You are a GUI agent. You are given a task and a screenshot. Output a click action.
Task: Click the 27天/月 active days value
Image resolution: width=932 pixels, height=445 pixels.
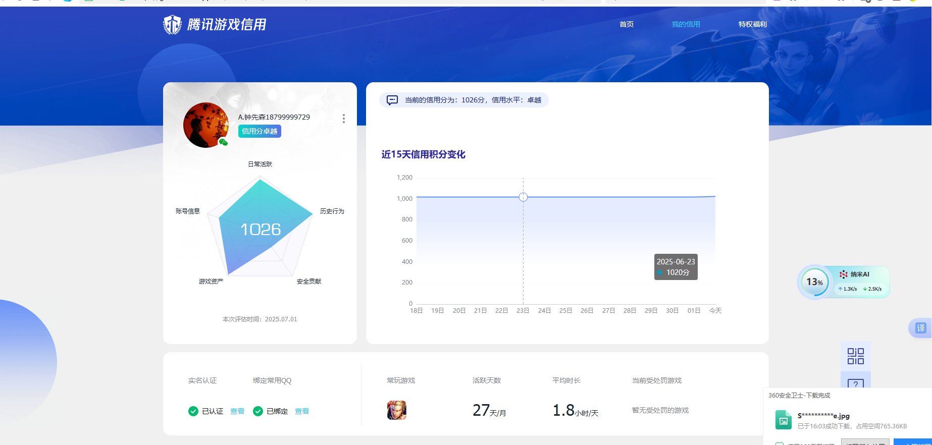click(x=489, y=411)
